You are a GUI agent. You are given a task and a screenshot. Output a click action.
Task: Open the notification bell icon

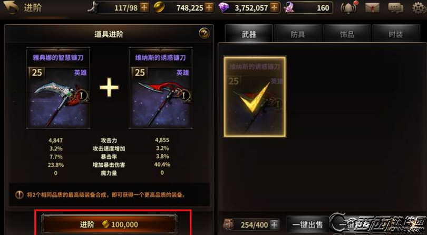(349, 8)
